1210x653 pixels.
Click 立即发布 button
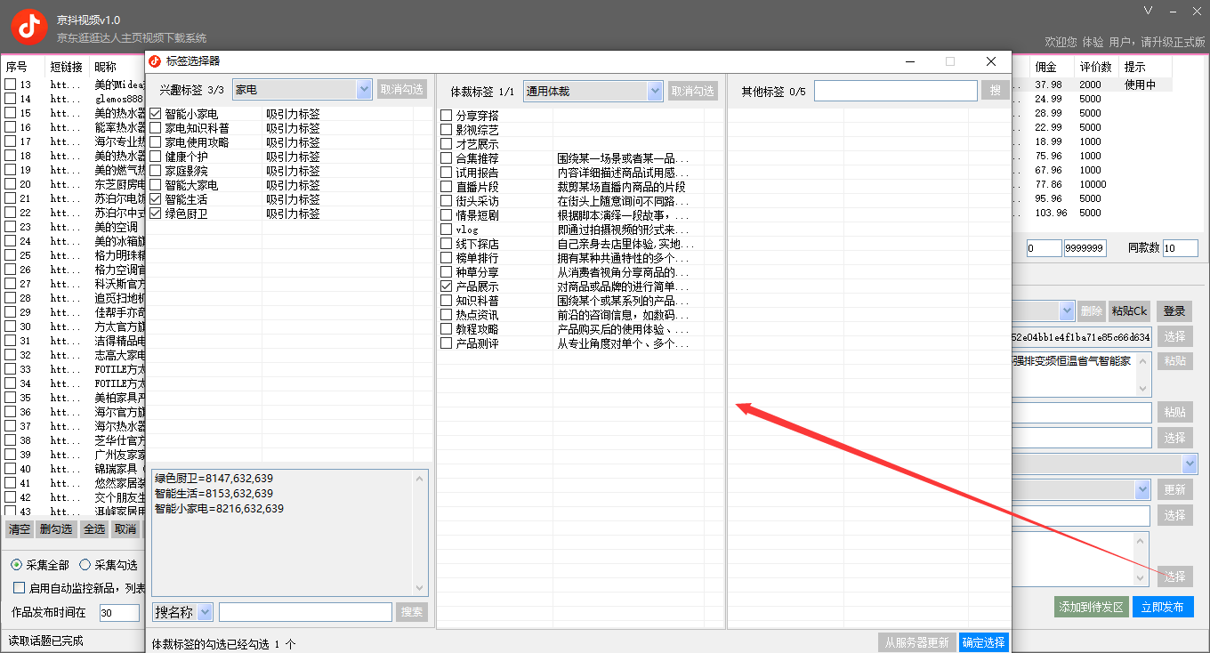point(1163,607)
